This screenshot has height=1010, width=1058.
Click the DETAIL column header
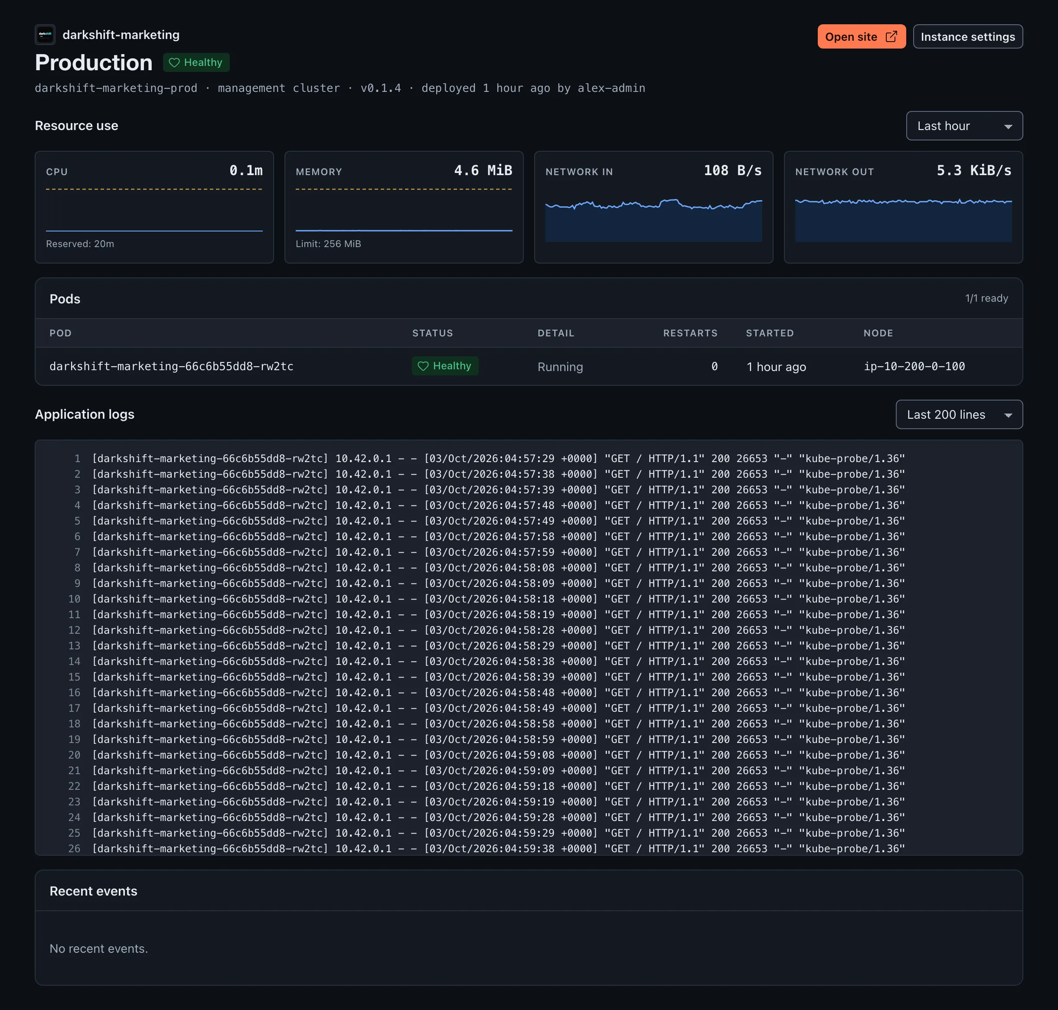click(555, 333)
